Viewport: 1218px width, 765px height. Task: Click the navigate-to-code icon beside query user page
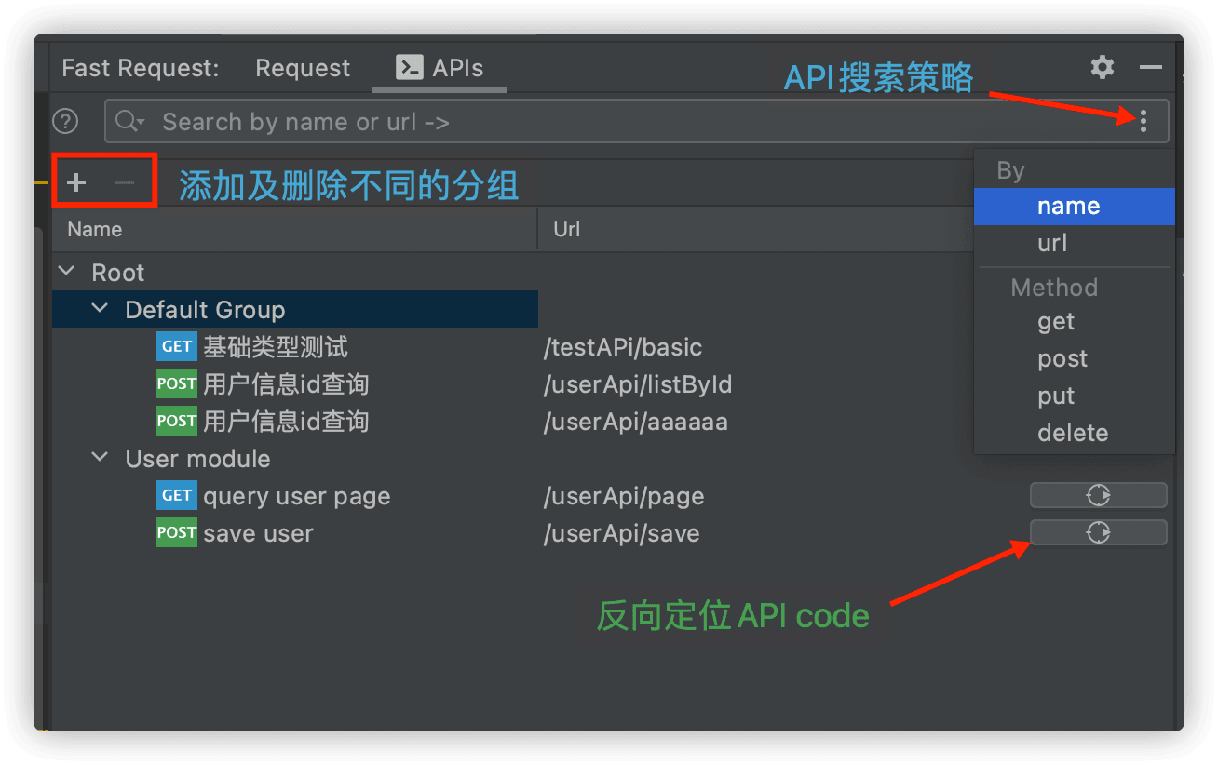pos(1098,495)
